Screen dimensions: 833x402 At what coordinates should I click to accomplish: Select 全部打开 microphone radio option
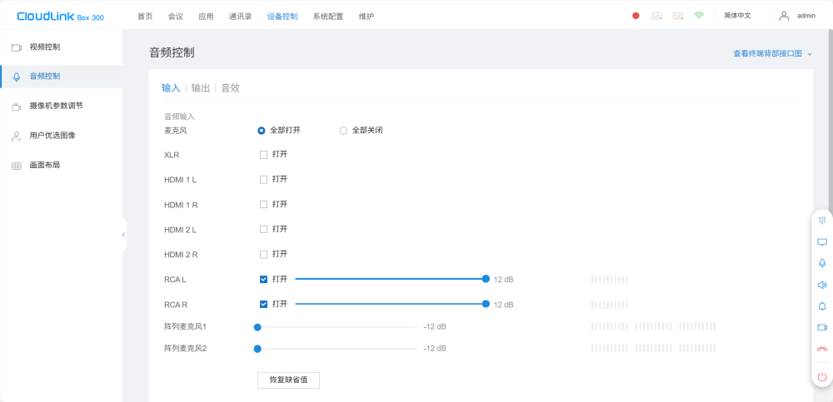pyautogui.click(x=262, y=131)
